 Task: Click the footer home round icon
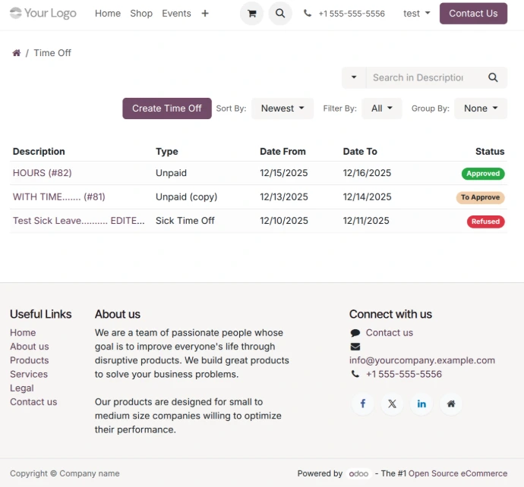pos(451,404)
